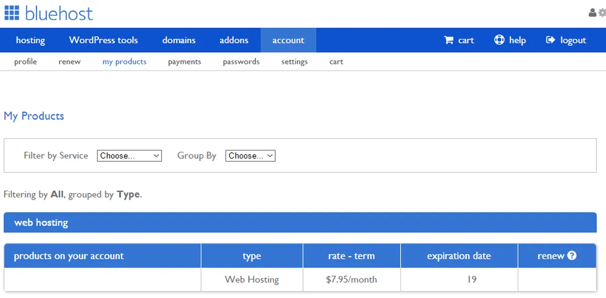The image size is (606, 298).
Task: Click the 'renew' column header text
Action: (551, 256)
